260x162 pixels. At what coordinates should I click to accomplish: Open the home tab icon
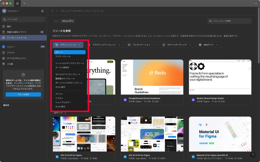[x=17, y=3]
